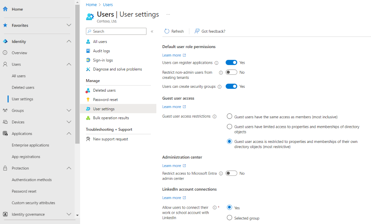This screenshot has height=224, width=371.
Task: Turn off Users can create security groups
Action: pyautogui.click(x=231, y=86)
